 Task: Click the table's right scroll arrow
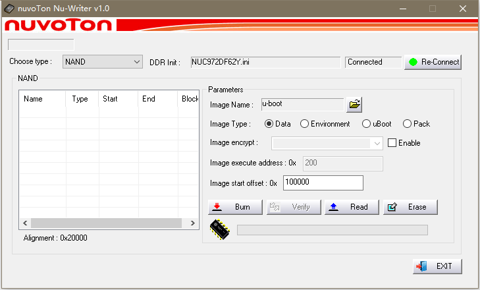pyautogui.click(x=192, y=223)
